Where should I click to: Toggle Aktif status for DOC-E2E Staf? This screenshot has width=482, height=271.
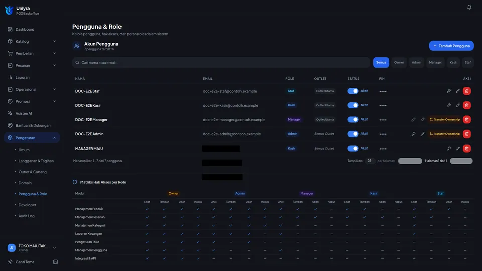pyautogui.click(x=353, y=91)
